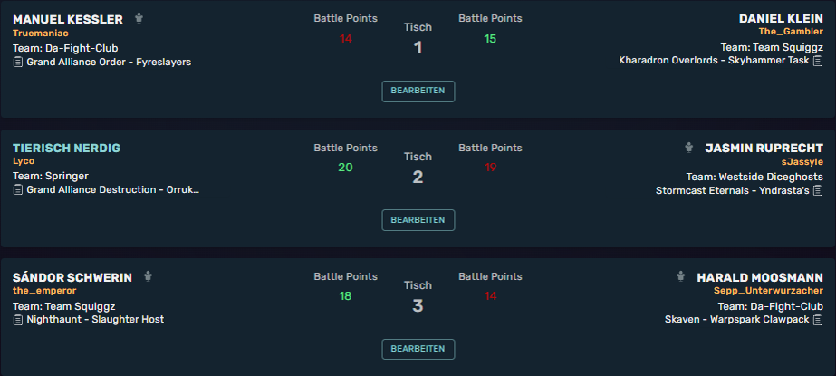The image size is (836, 376).
Task: Open the list icon next to Yndrasta's
Action: click(818, 190)
